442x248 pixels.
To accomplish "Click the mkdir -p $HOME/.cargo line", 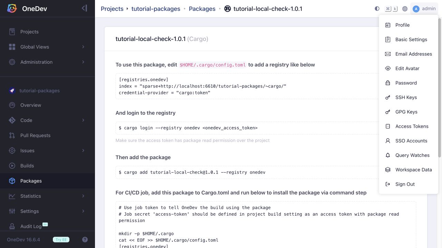I will [146, 234].
